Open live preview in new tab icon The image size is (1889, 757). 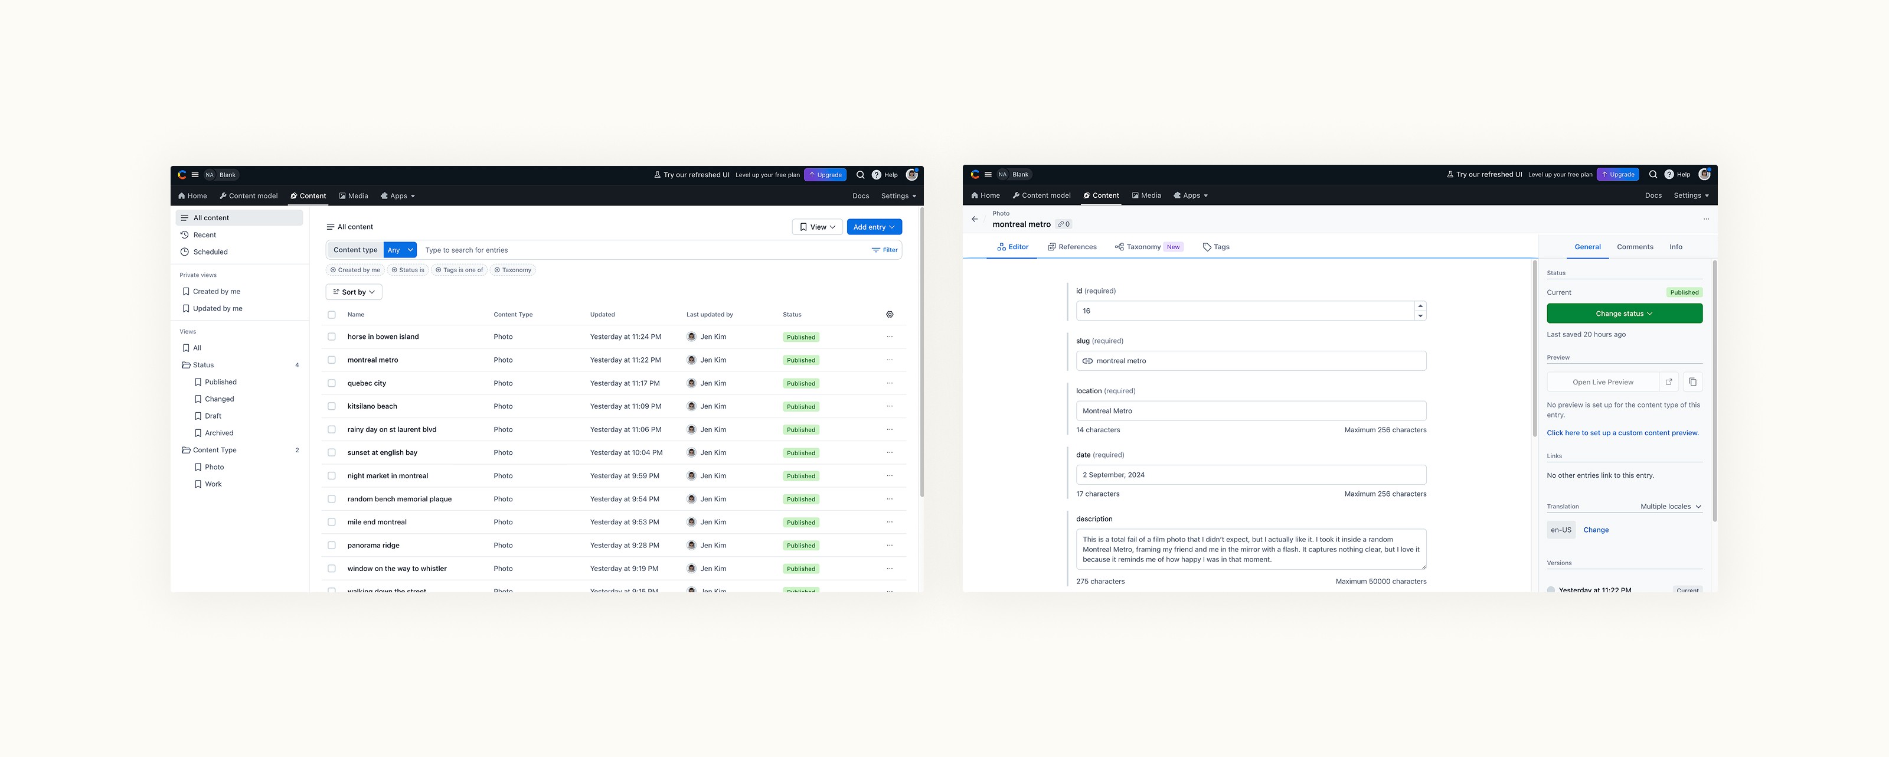click(x=1669, y=382)
